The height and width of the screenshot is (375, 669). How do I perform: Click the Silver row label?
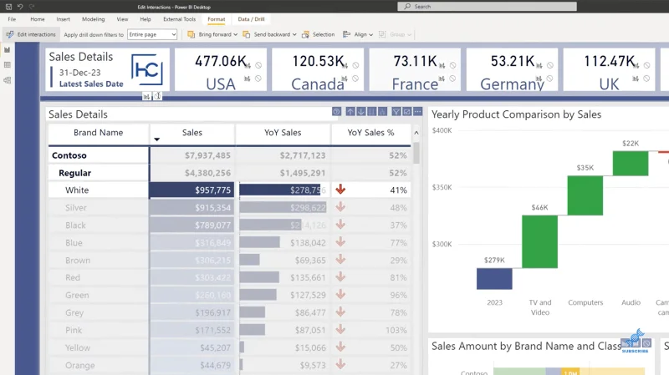[x=76, y=208]
